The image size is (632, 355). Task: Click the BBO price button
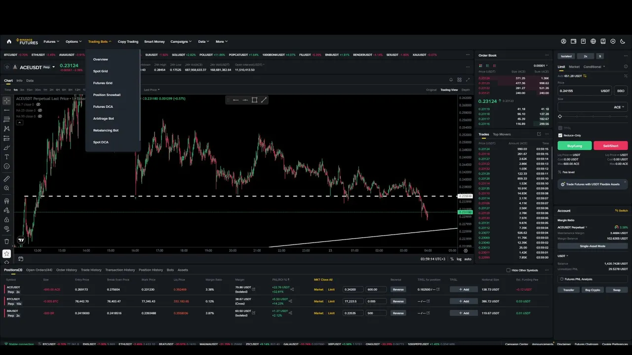(621, 91)
